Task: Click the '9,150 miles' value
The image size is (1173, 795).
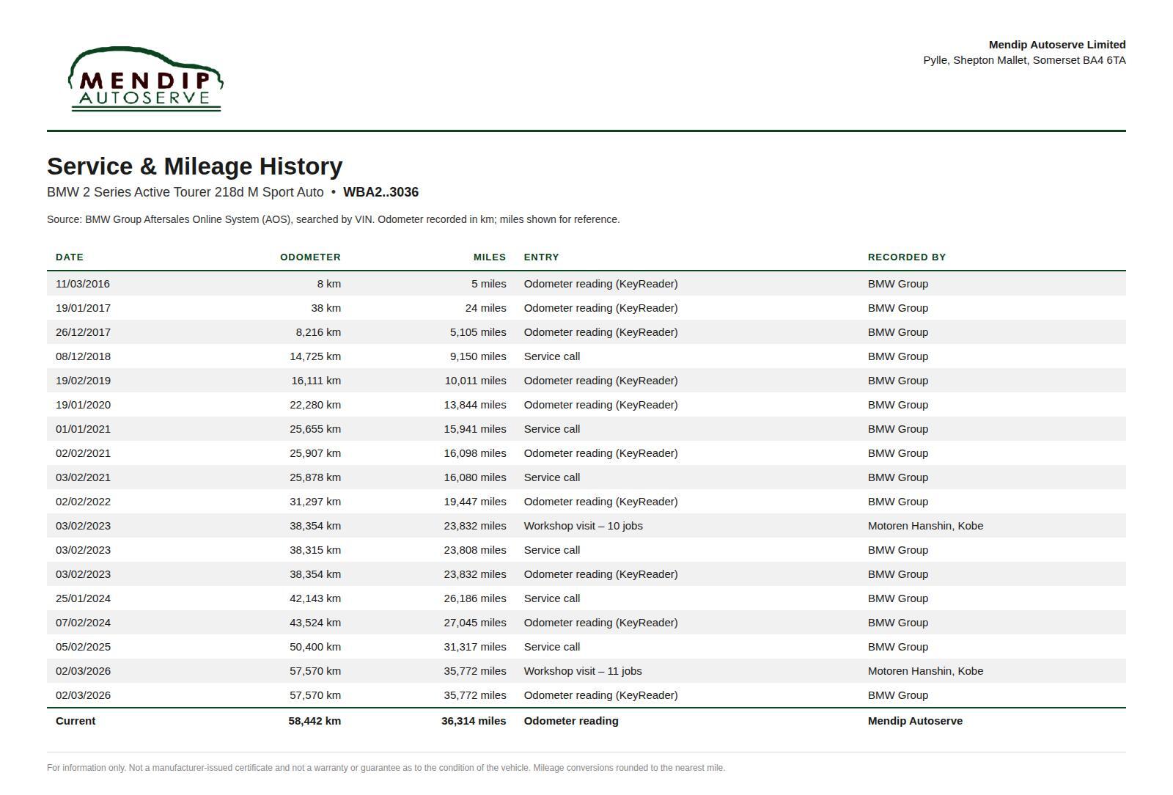Action: tap(478, 356)
